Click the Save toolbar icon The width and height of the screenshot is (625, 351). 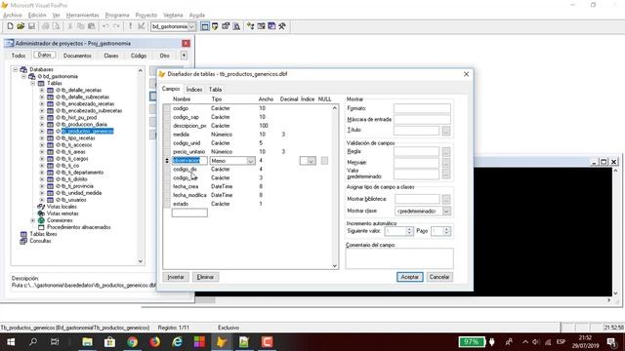31,26
